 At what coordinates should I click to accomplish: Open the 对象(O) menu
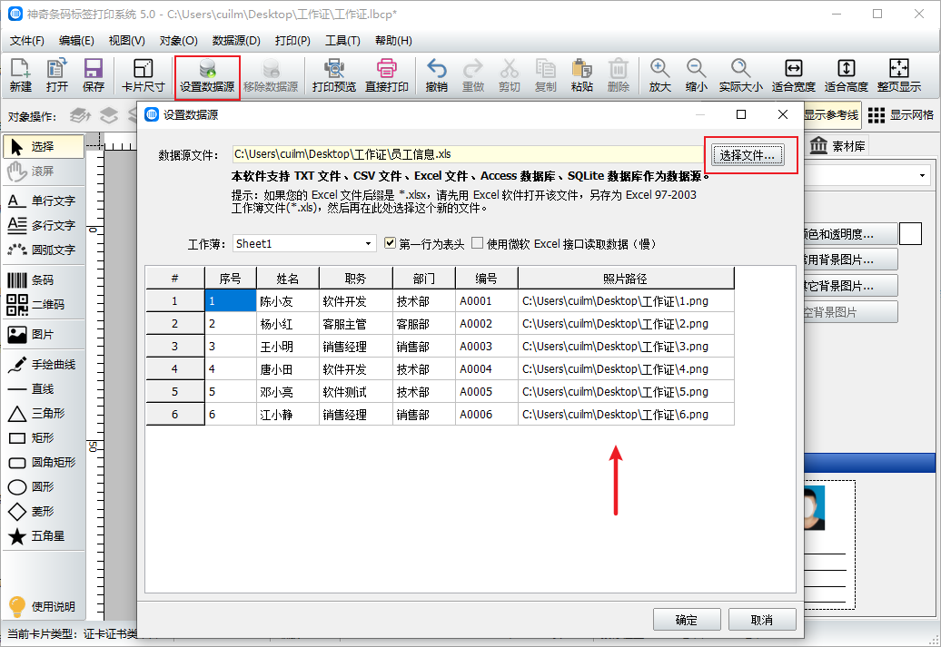click(178, 41)
